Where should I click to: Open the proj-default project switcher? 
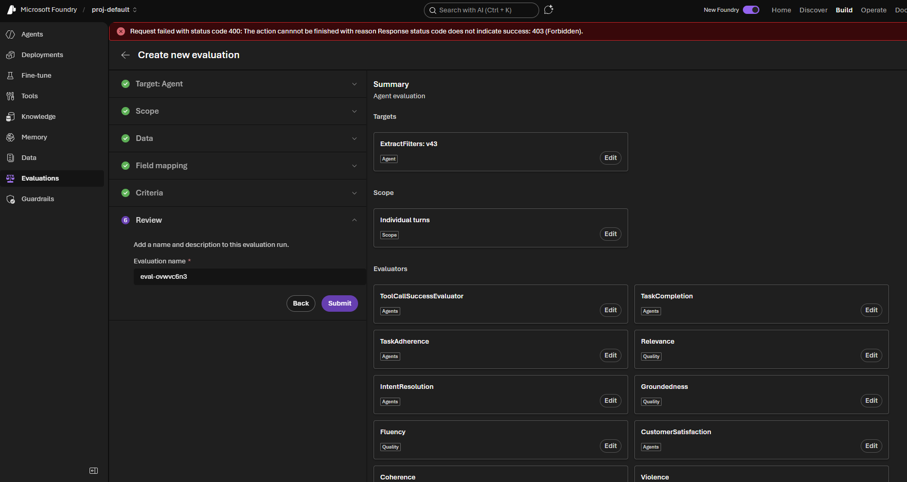(x=114, y=10)
